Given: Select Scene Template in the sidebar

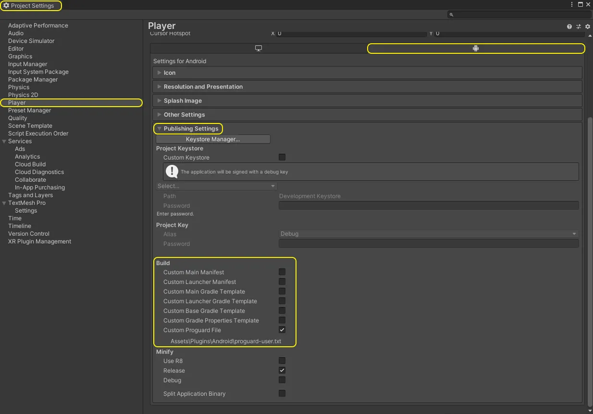Looking at the screenshot, I should (x=30, y=126).
